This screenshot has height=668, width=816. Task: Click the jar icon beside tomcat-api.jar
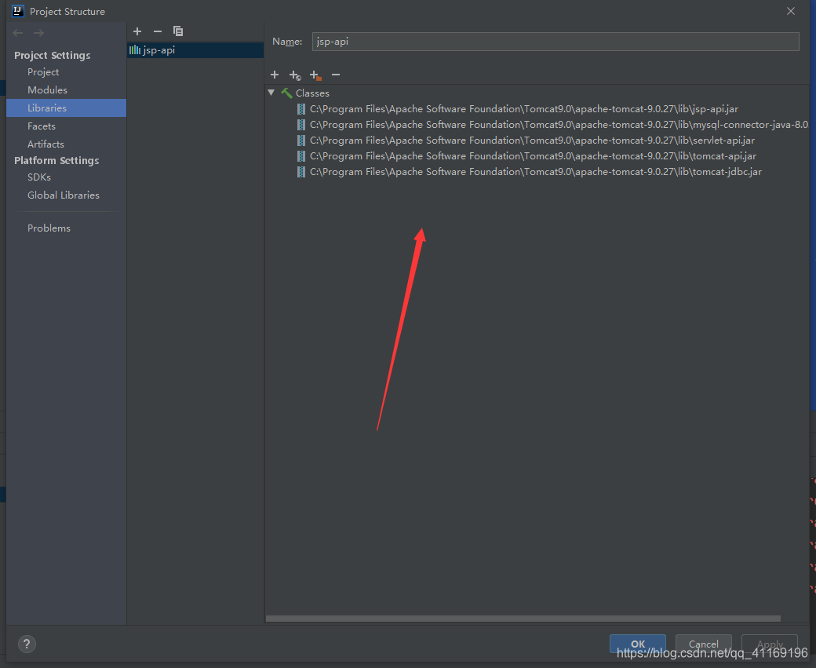[x=301, y=155]
